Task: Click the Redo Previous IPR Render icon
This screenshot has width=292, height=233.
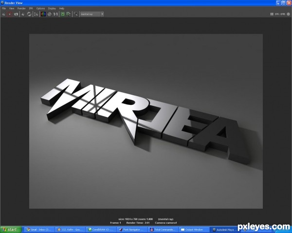Action: tap(23, 14)
